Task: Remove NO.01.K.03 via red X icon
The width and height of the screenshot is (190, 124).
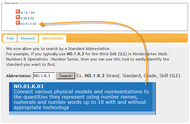Action: pos(18,23)
